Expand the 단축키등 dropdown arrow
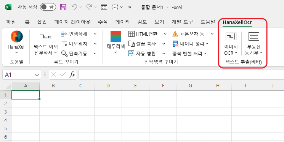The width and height of the screenshot is (284, 142). (x=95, y=54)
